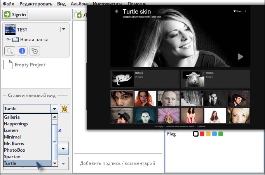The image size is (265, 175).
Task: Select the empty black-outlined flag swatch
Action: pyautogui.click(x=196, y=134)
